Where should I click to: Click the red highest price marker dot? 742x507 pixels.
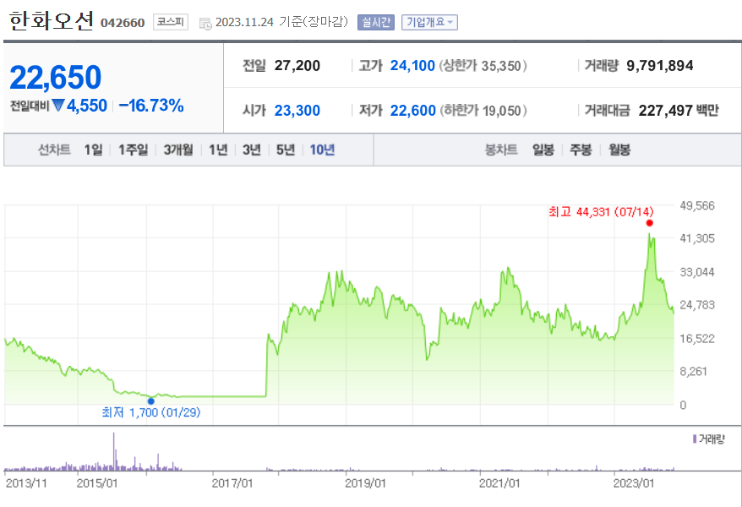(x=649, y=223)
